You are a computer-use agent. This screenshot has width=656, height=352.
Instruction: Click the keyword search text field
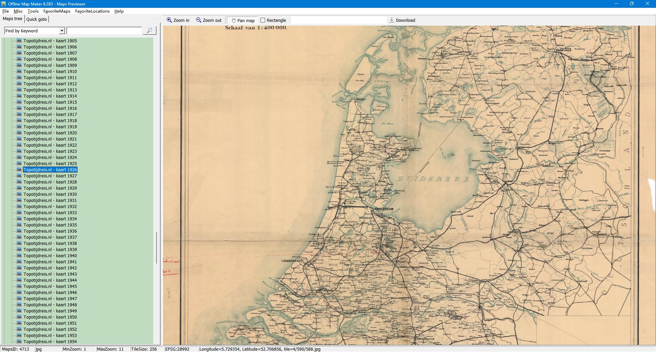[104, 31]
